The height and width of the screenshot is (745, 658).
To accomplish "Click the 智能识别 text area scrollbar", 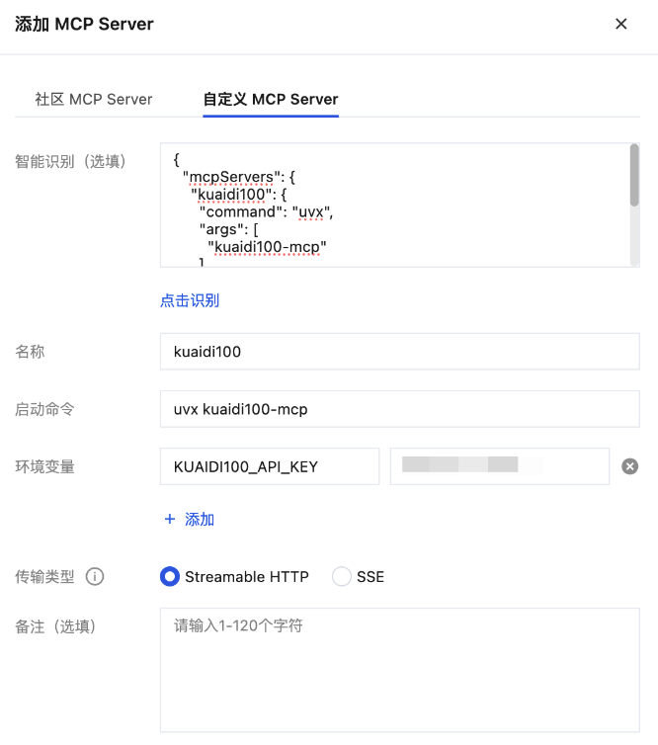I will (634, 175).
